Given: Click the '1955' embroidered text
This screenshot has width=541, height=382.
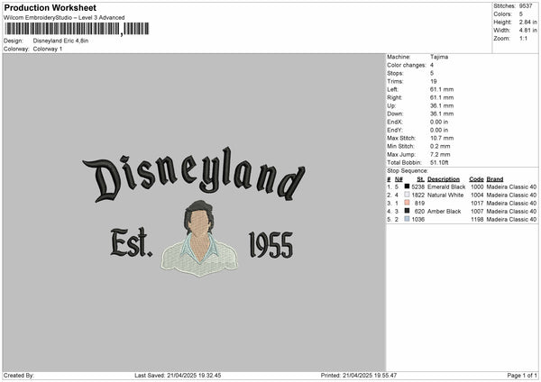Looking at the screenshot, I should click(270, 245).
